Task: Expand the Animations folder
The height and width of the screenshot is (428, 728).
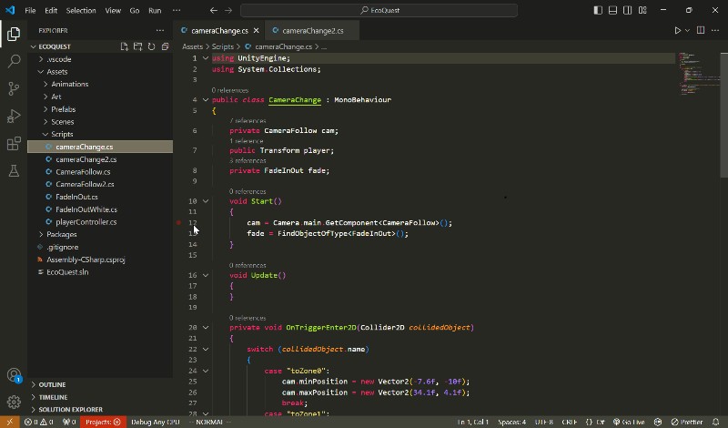Action: (x=69, y=84)
